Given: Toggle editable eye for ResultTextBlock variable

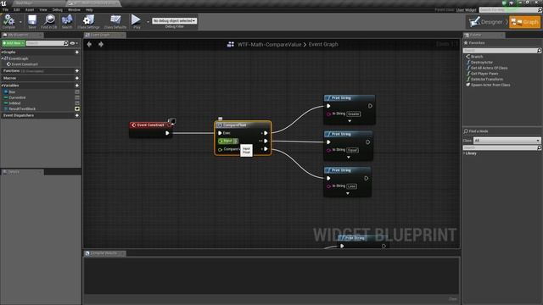Looking at the screenshot, I should tap(77, 109).
